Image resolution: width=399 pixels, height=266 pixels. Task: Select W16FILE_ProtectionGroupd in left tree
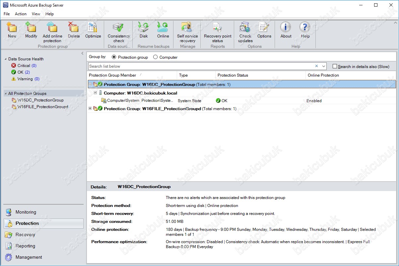pos(43,107)
